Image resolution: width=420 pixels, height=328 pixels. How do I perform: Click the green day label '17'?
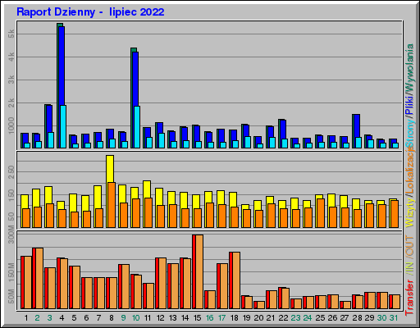tap(221, 318)
